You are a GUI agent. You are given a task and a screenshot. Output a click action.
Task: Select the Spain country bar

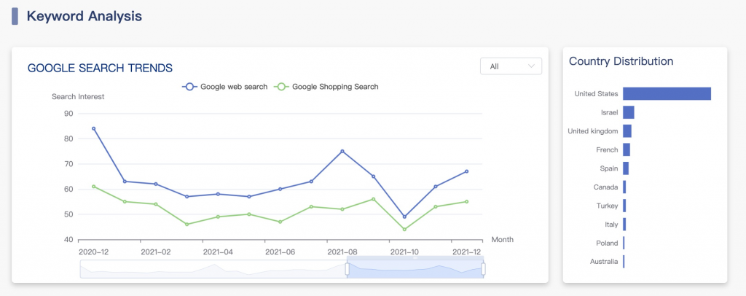[625, 168]
